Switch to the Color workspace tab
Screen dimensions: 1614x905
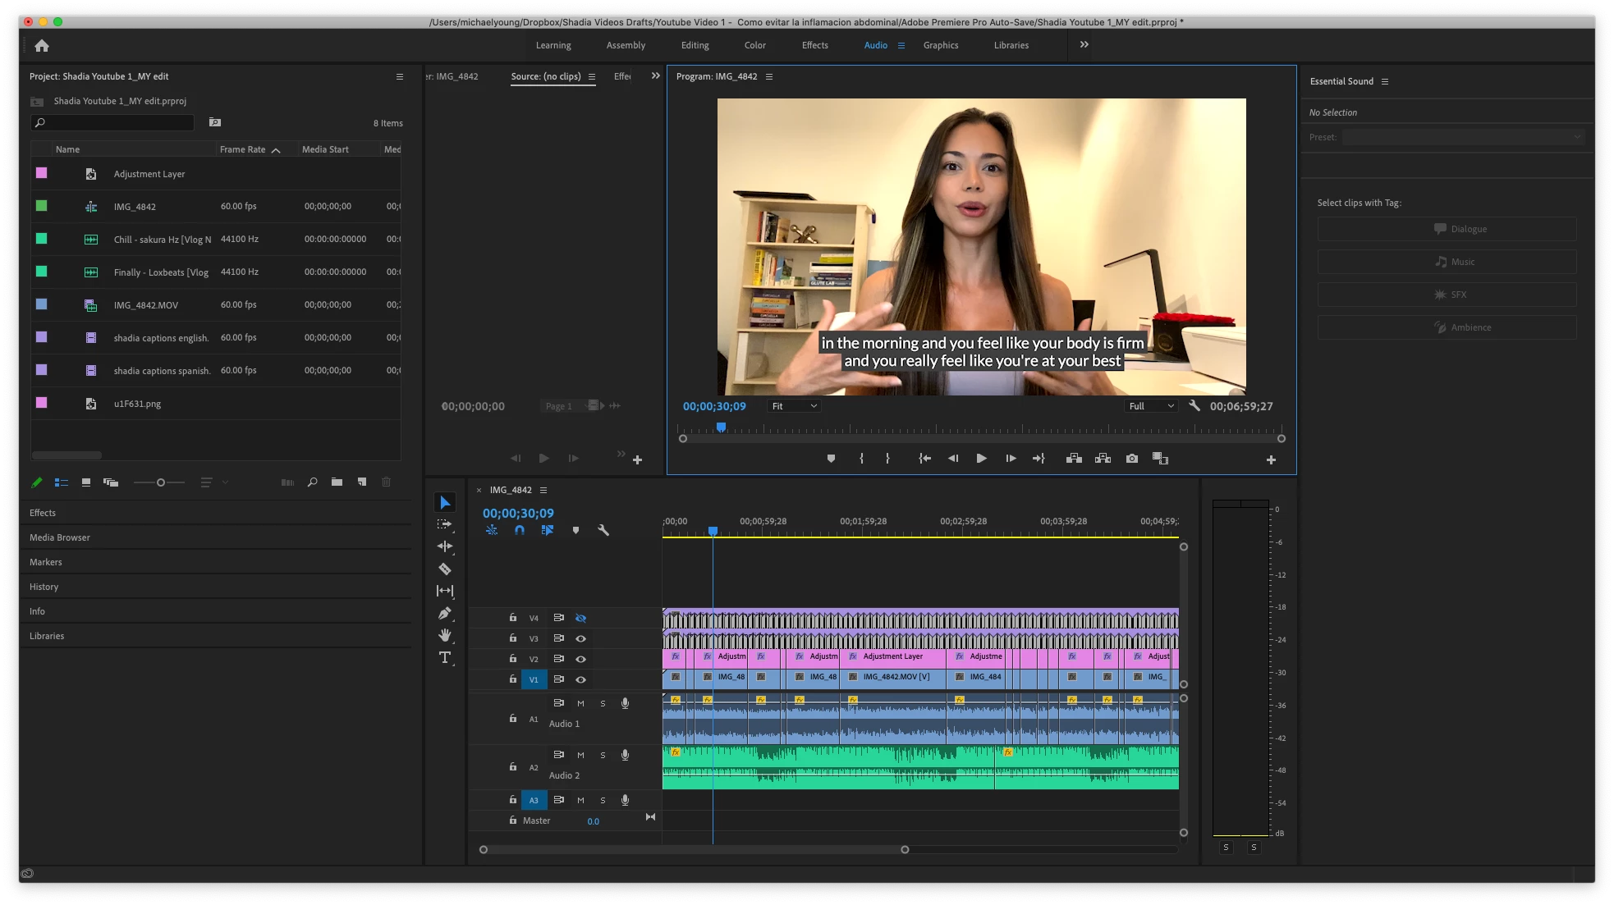[x=754, y=45]
